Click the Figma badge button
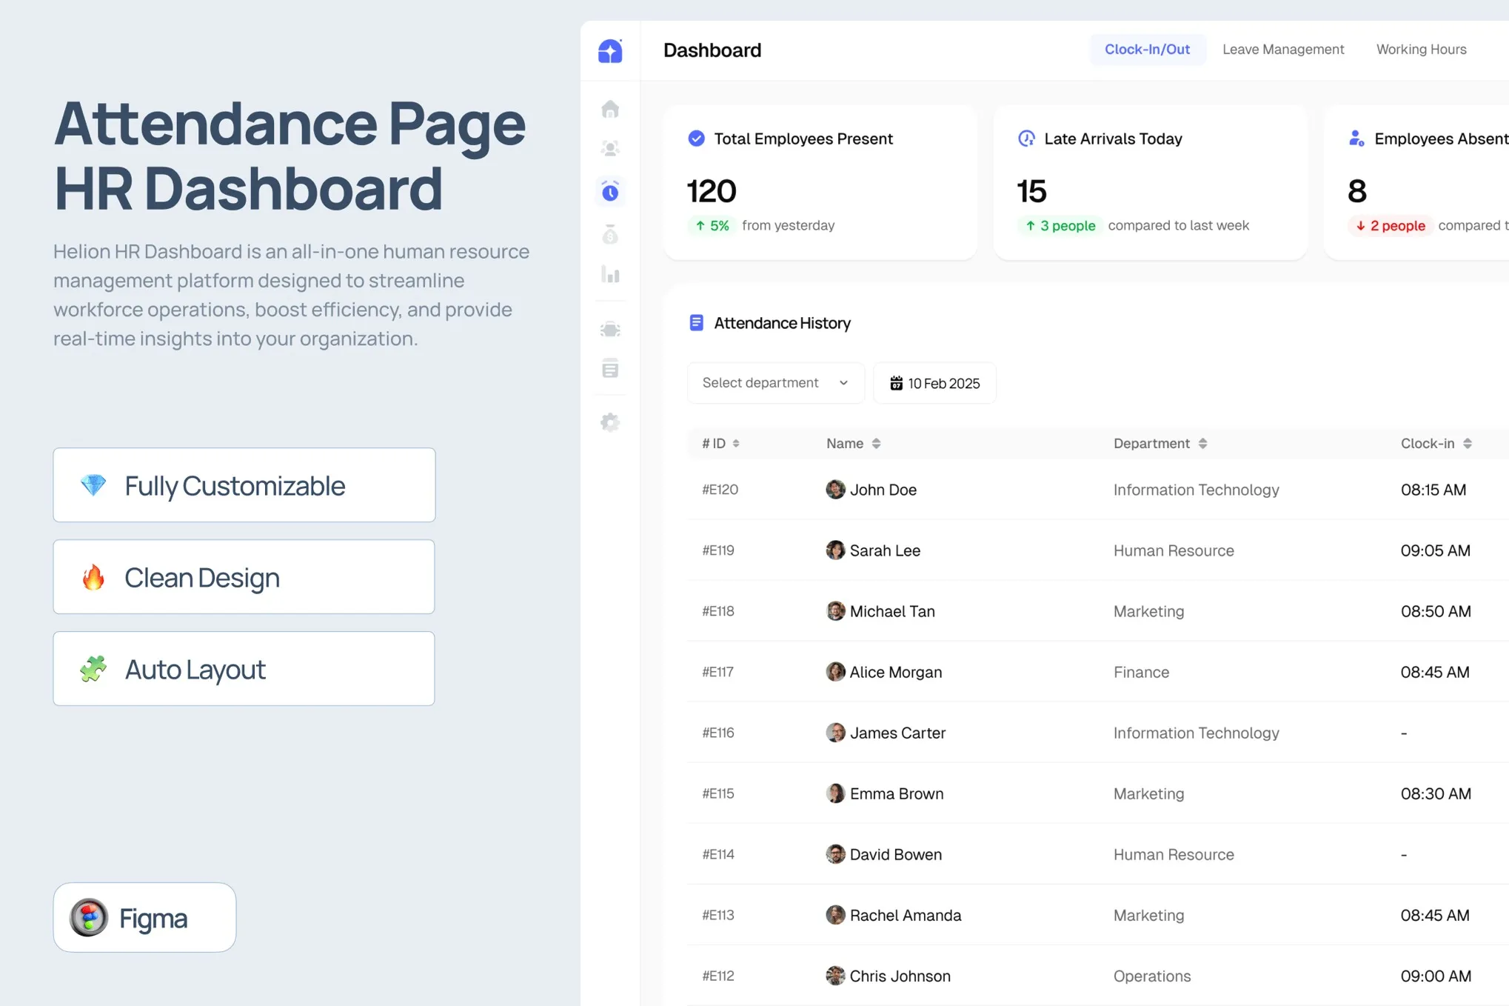Viewport: 1509px width, 1006px height. [x=144, y=918]
